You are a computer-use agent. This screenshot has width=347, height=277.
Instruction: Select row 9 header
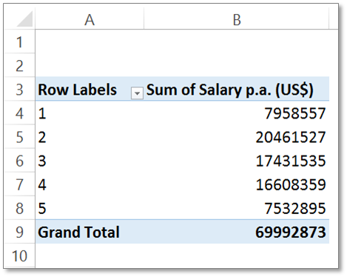pyautogui.click(x=20, y=232)
